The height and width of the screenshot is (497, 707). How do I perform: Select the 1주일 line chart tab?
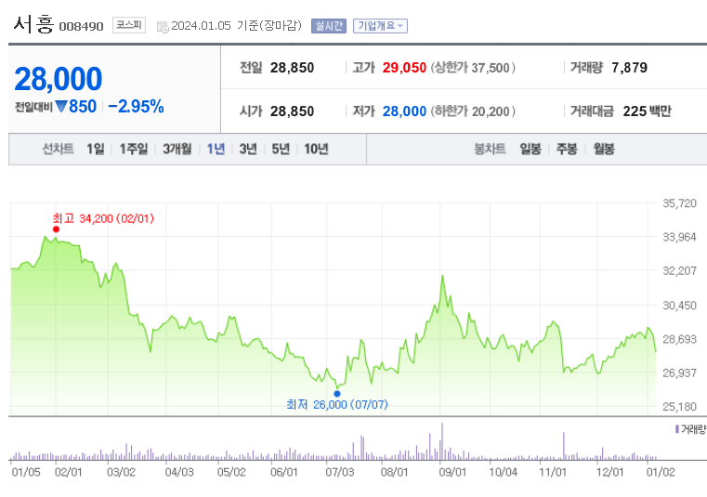134,149
